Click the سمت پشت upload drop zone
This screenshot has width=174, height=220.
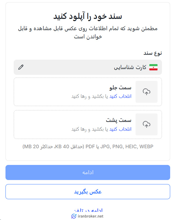[x=88, y=124]
